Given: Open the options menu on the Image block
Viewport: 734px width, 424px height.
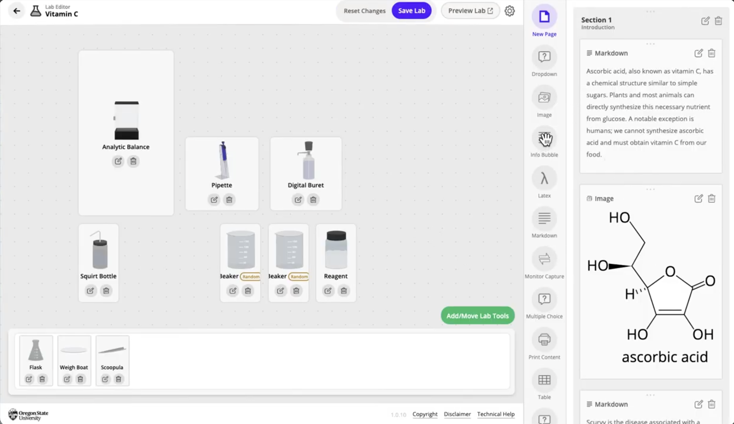Looking at the screenshot, I should click(650, 189).
